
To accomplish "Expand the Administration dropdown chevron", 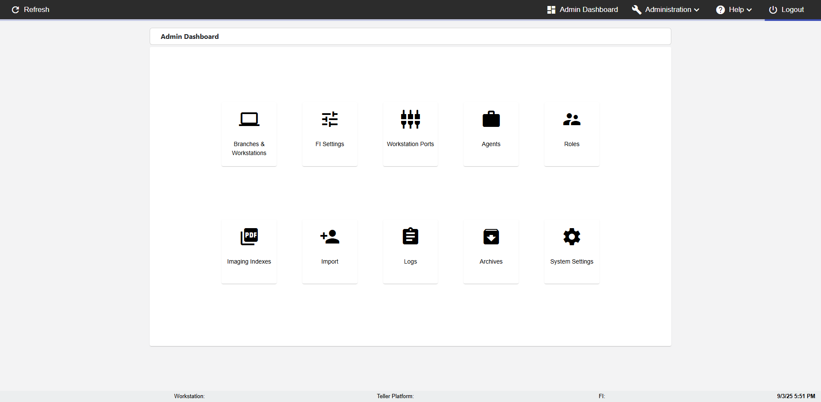I will tap(697, 10).
